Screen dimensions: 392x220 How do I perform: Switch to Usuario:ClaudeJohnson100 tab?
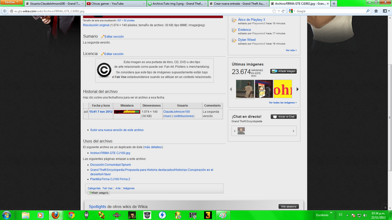(x=55, y=4)
